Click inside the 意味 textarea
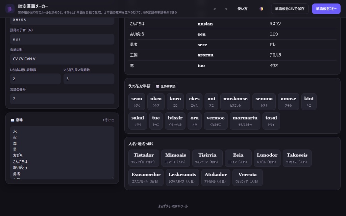This screenshot has height=216, width=346. pos(62,153)
